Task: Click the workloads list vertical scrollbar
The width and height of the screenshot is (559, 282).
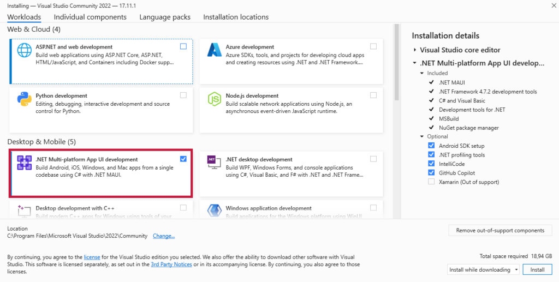Action: point(397,65)
